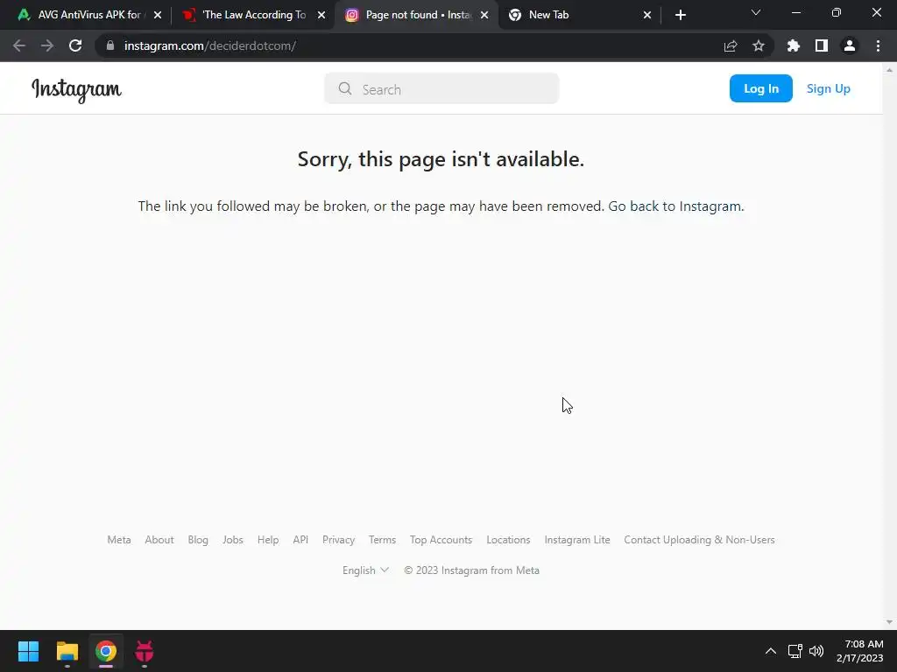This screenshot has height=672, width=897.
Task: Click the Instagram logo
Action: [x=77, y=90]
